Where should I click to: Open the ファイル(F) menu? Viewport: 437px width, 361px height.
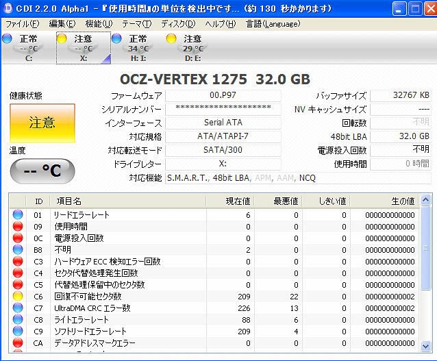(23, 24)
